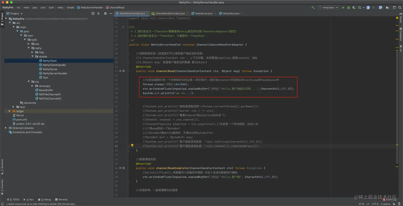This screenshot has height=206, width=403.
Task: Click the 4 spaces indent setting
Action: [385, 204]
